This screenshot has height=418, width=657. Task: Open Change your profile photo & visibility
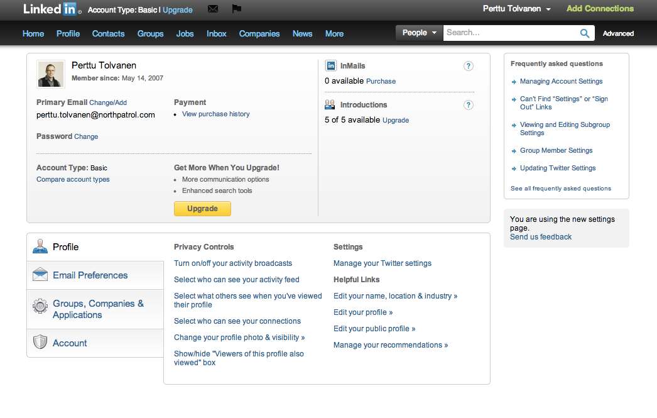239,338
